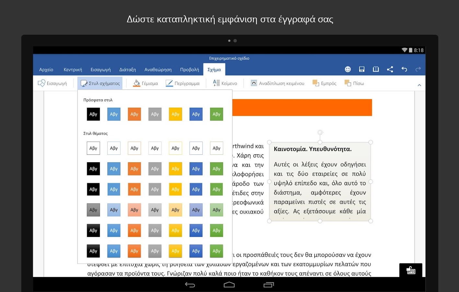Open the Κείμενο options for the shape

coord(225,83)
